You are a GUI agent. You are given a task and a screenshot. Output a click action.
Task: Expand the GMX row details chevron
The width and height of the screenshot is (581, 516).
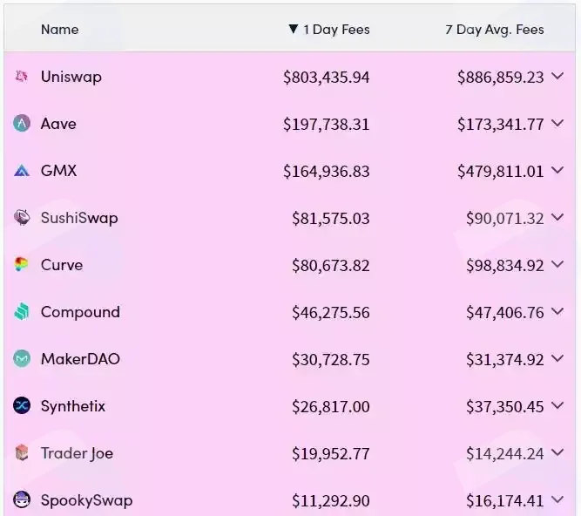click(557, 171)
